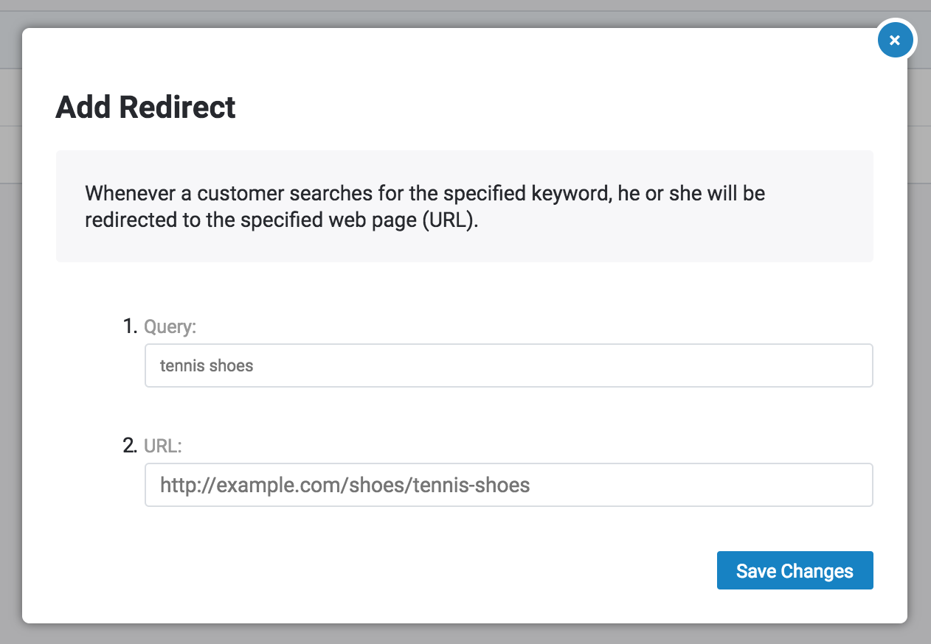The width and height of the screenshot is (931, 644).
Task: Click the word "customer" in the description
Action: click(235, 194)
